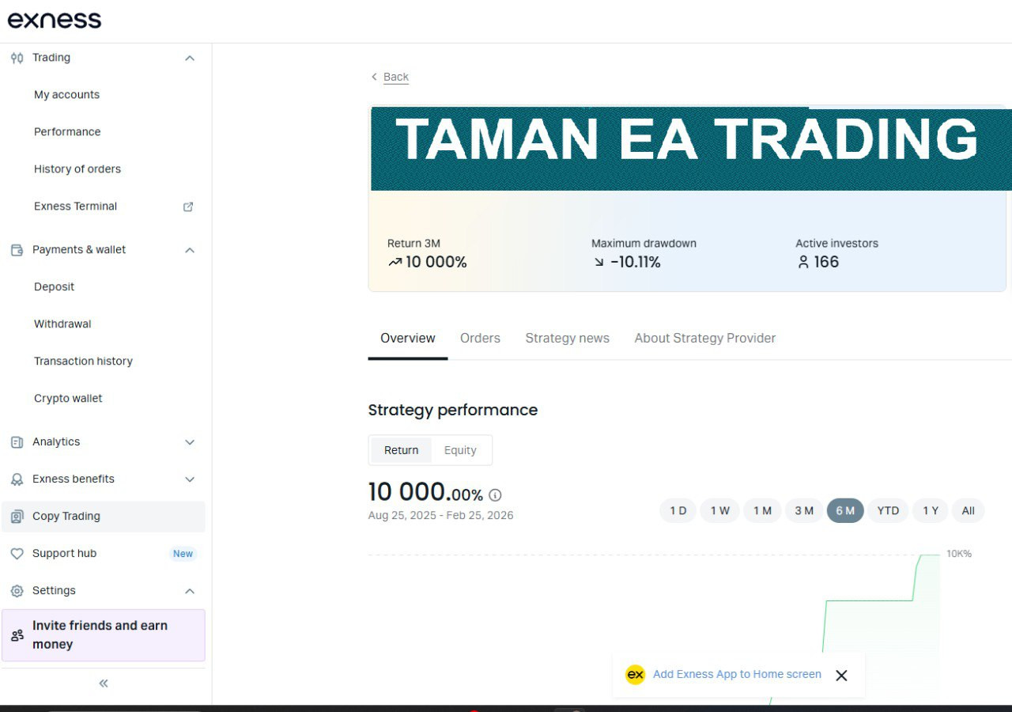The image size is (1012, 712).
Task: Switch to the Orders tab
Action: coord(480,339)
